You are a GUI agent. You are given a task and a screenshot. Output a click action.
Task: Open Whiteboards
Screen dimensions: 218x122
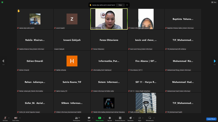[x=150, y=119]
